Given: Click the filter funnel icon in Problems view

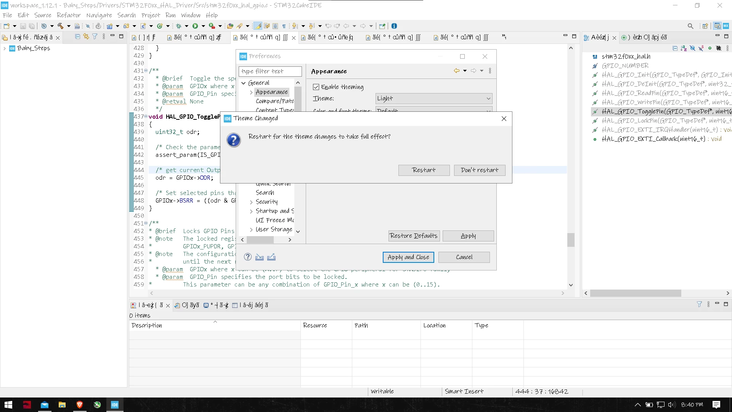Looking at the screenshot, I should click(x=699, y=304).
